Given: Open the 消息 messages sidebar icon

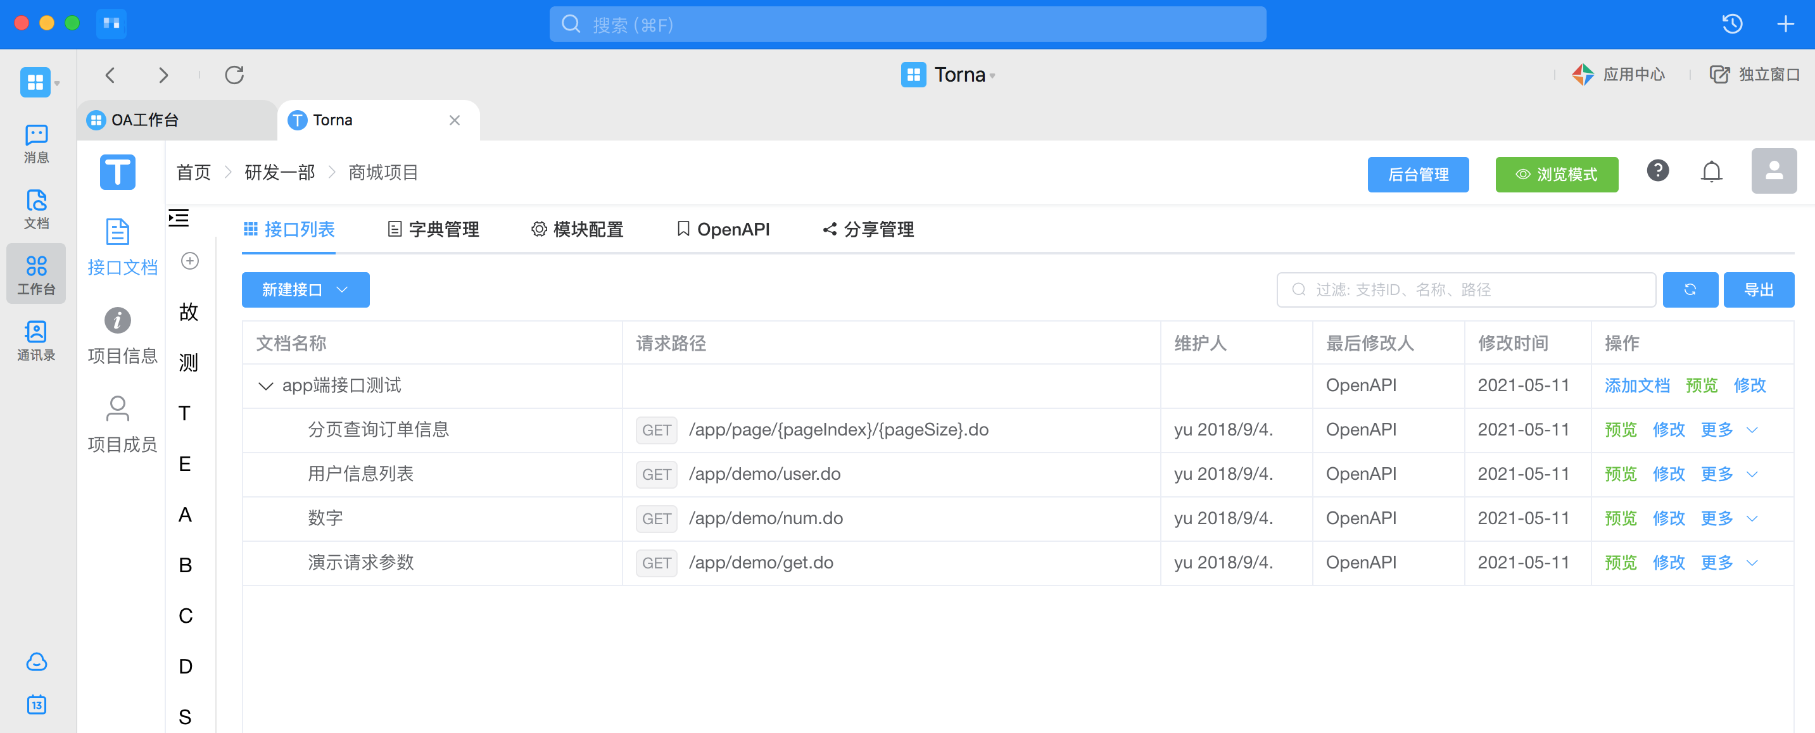Looking at the screenshot, I should [36, 144].
